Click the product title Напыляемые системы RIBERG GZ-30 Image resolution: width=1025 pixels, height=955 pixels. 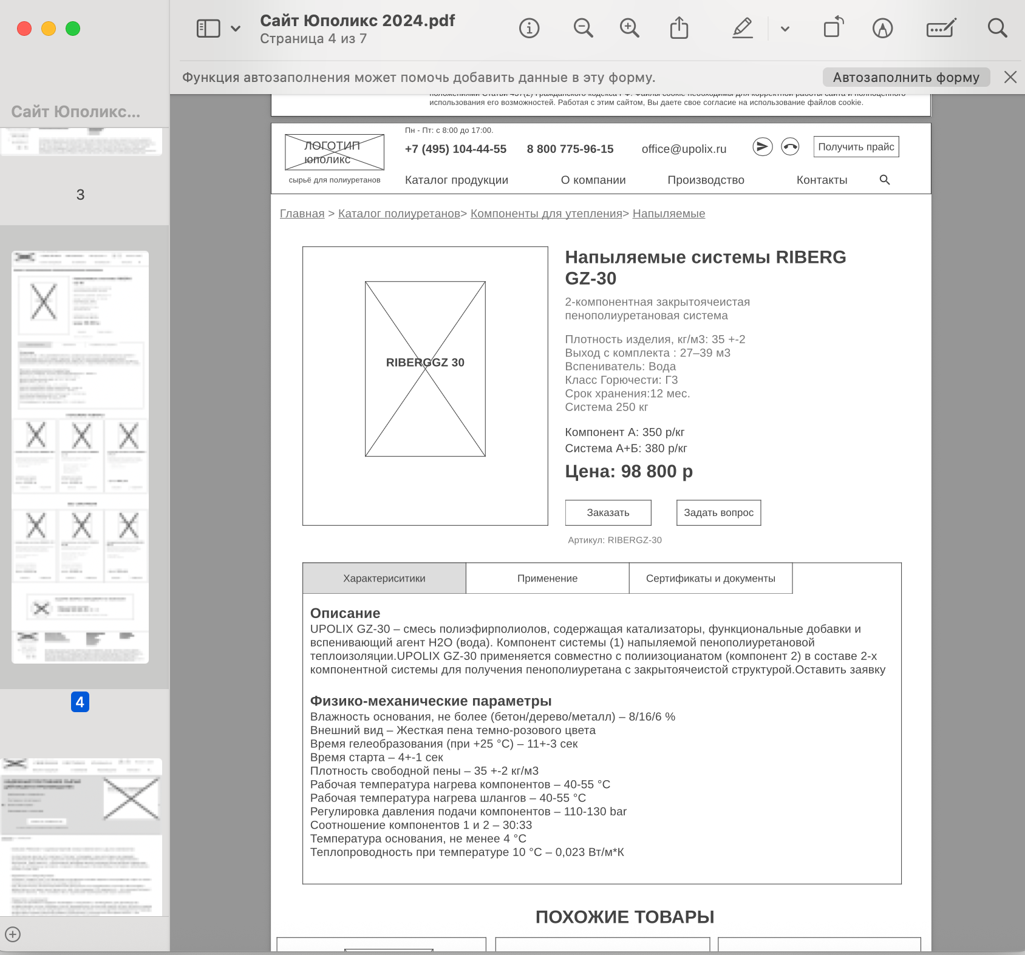(x=706, y=268)
